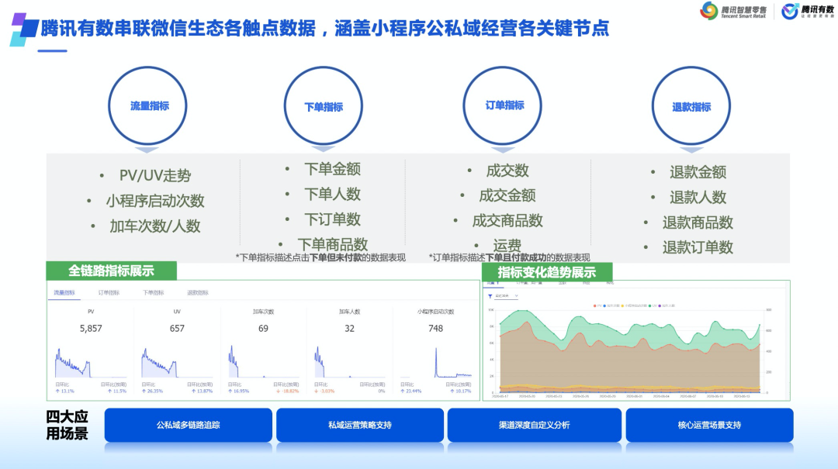Viewport: 838px width, 469px height.
Task: Click the 小程序启动次数 bullet in the list
Action: [155, 201]
